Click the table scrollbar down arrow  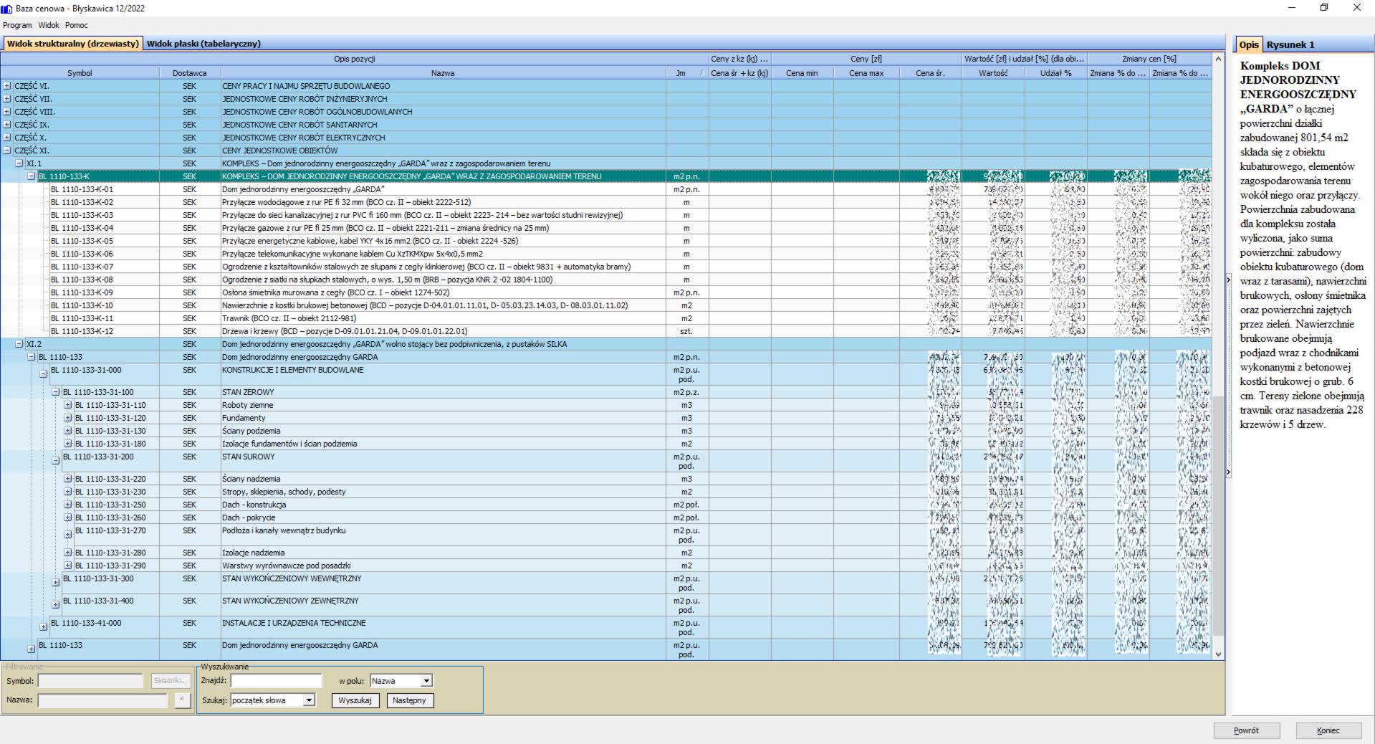1218,654
